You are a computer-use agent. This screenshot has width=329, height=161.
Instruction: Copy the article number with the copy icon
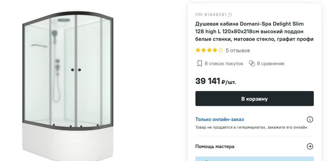pyautogui.click(x=230, y=15)
